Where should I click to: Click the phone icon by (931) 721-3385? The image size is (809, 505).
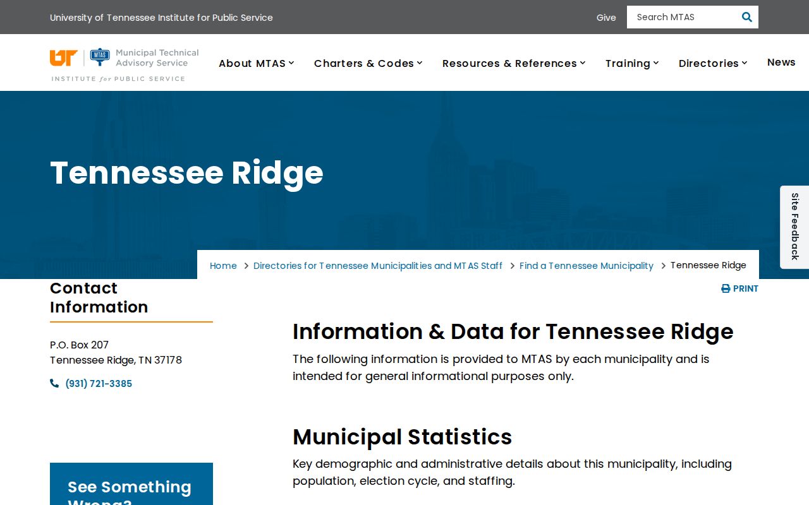[x=54, y=383]
